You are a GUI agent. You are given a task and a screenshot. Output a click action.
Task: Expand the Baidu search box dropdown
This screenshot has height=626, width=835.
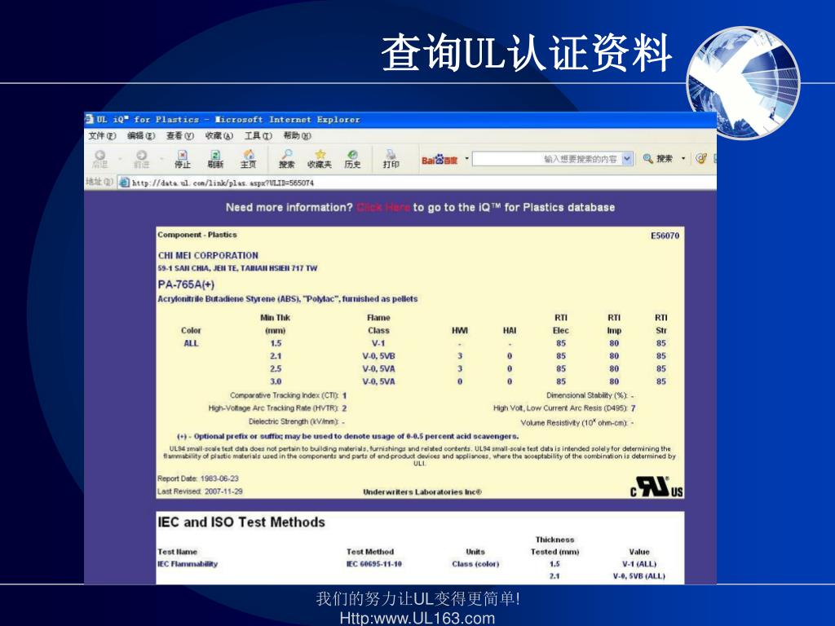tap(627, 159)
